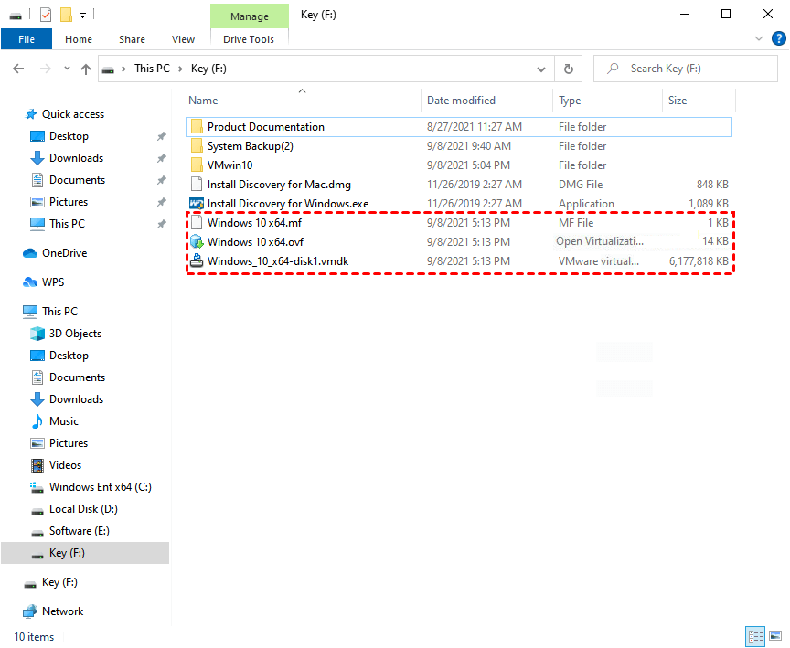Open the Product Documentation folder
This screenshot has height=648, width=790.
pyautogui.click(x=265, y=126)
